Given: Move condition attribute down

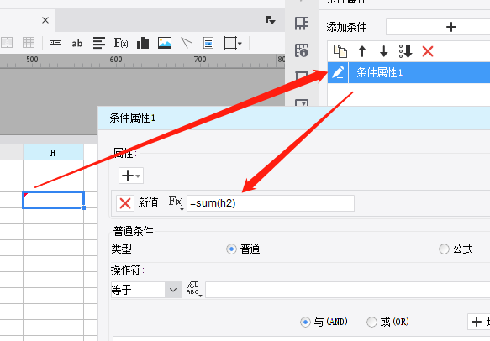Looking at the screenshot, I should tap(384, 51).
